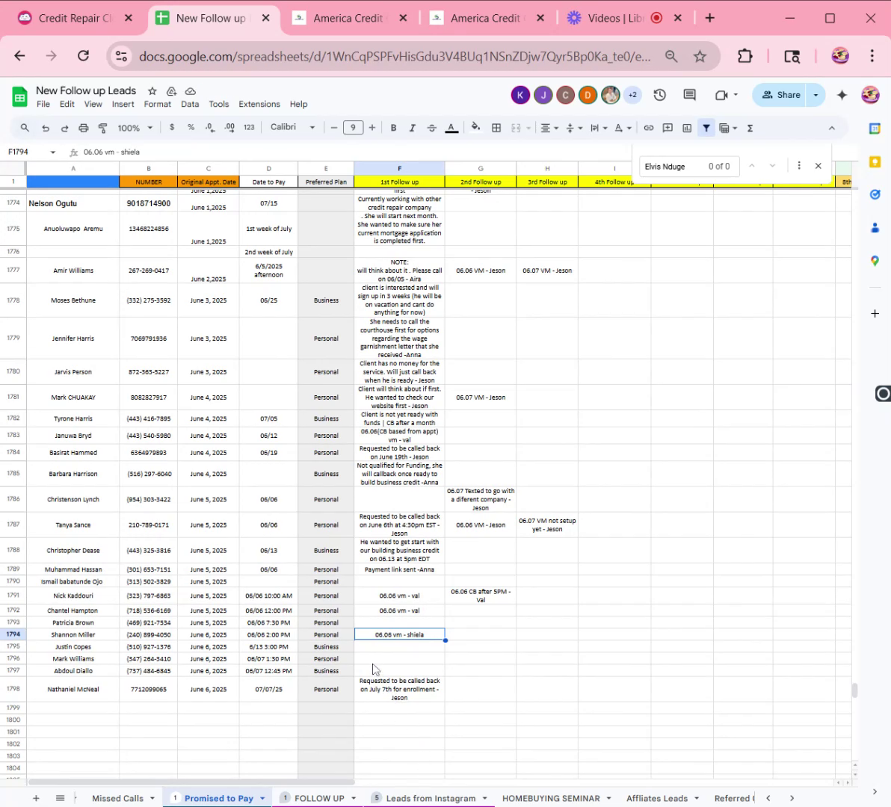Open the comments panel icon
The image size is (891, 807).
coord(689,95)
